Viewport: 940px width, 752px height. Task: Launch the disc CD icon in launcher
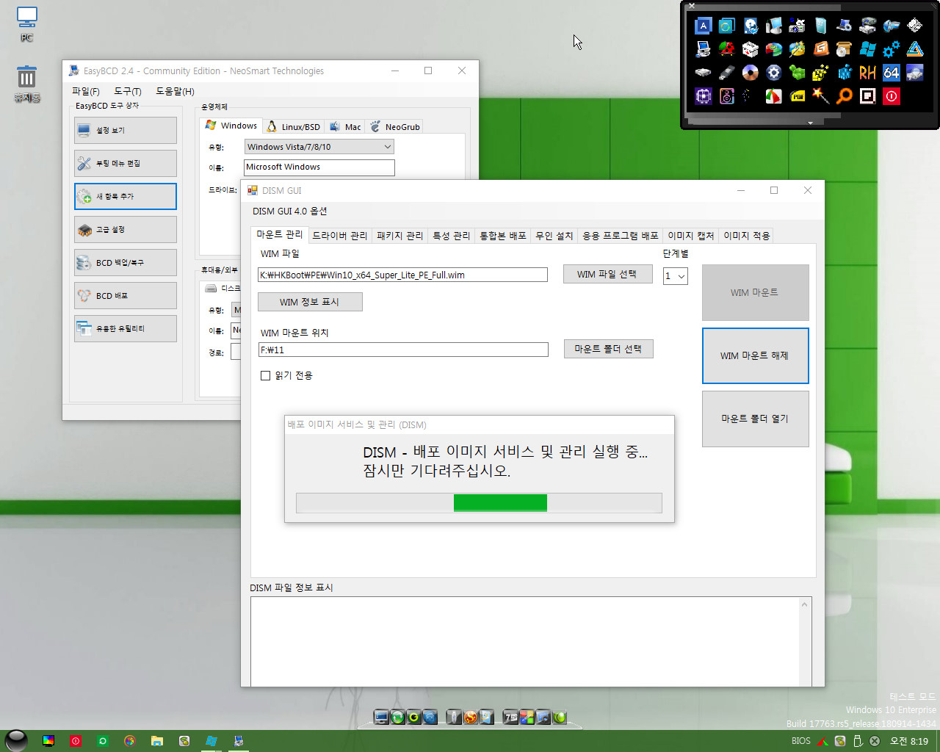pos(751,72)
